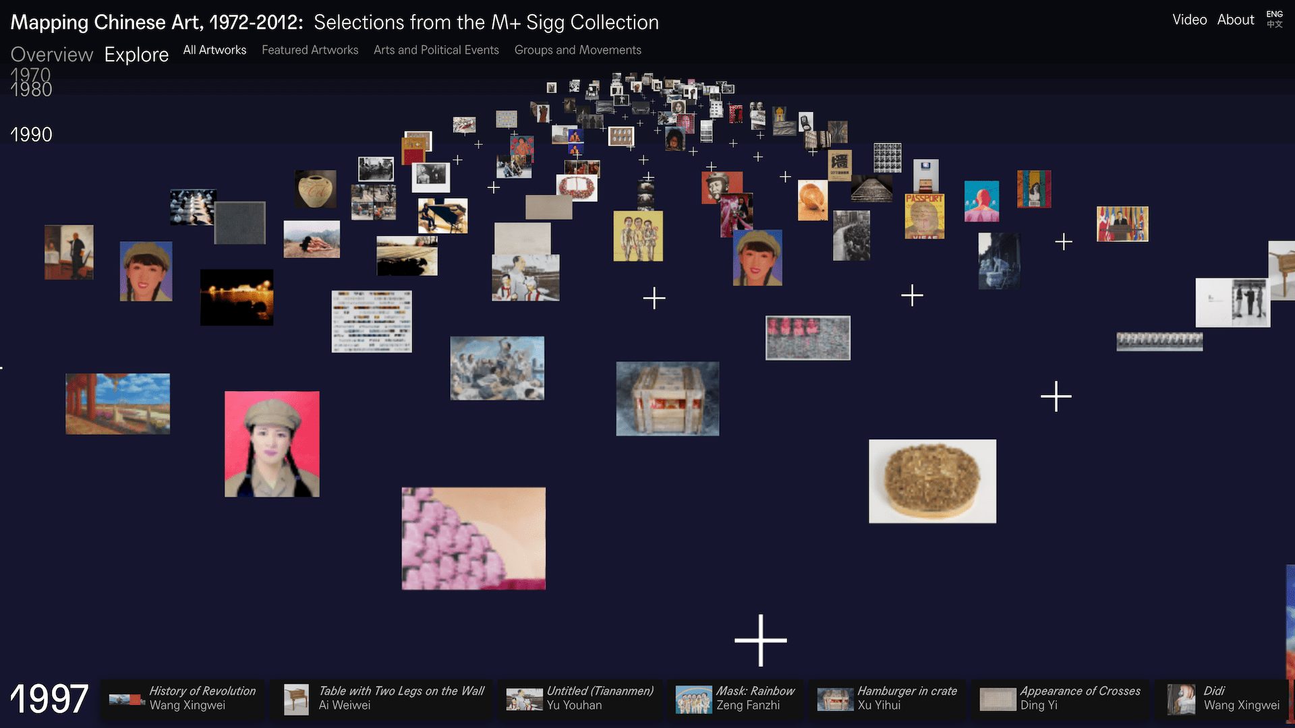This screenshot has width=1295, height=728.
Task: Open the blue sky red pavilion landscape painting
Action: click(117, 404)
